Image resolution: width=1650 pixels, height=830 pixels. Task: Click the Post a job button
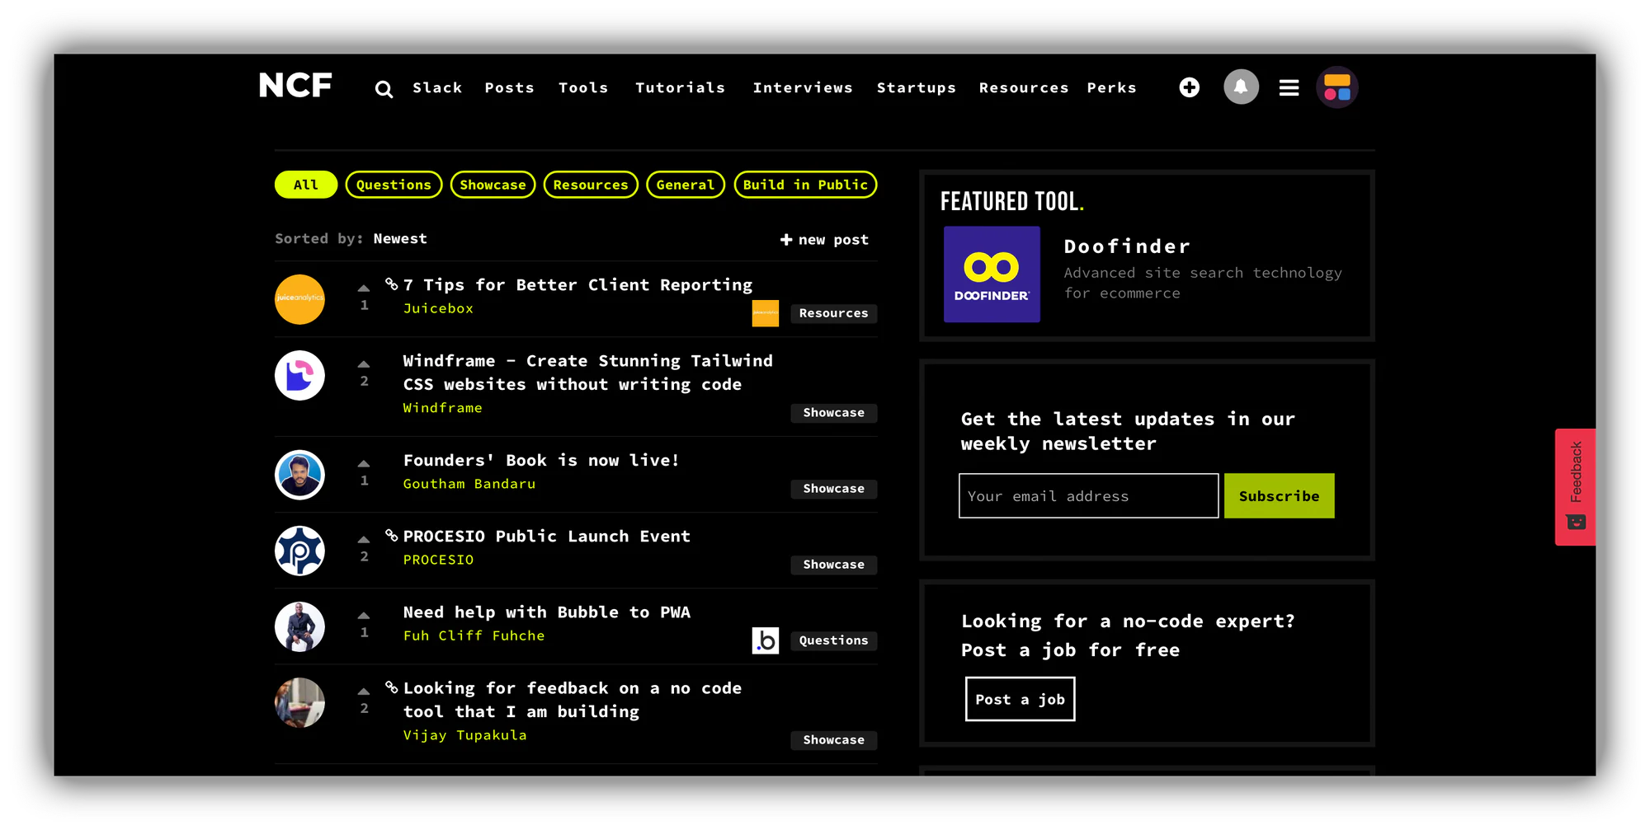click(1020, 699)
